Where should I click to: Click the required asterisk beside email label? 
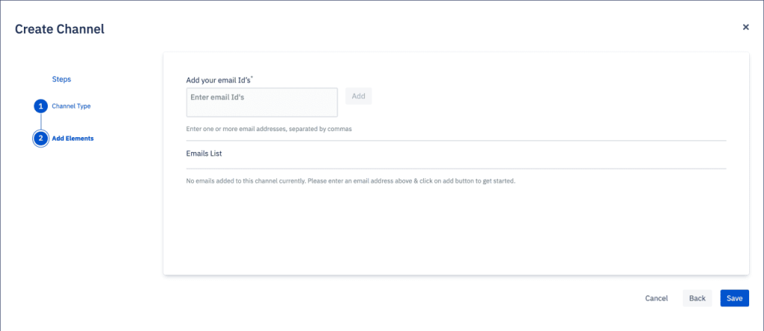click(252, 78)
